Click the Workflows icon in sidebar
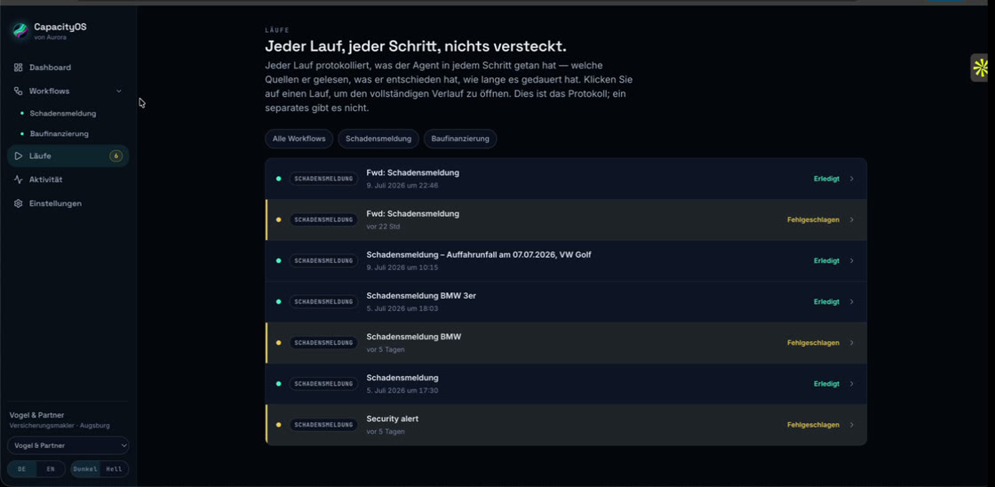This screenshot has height=487, width=995. (x=19, y=91)
